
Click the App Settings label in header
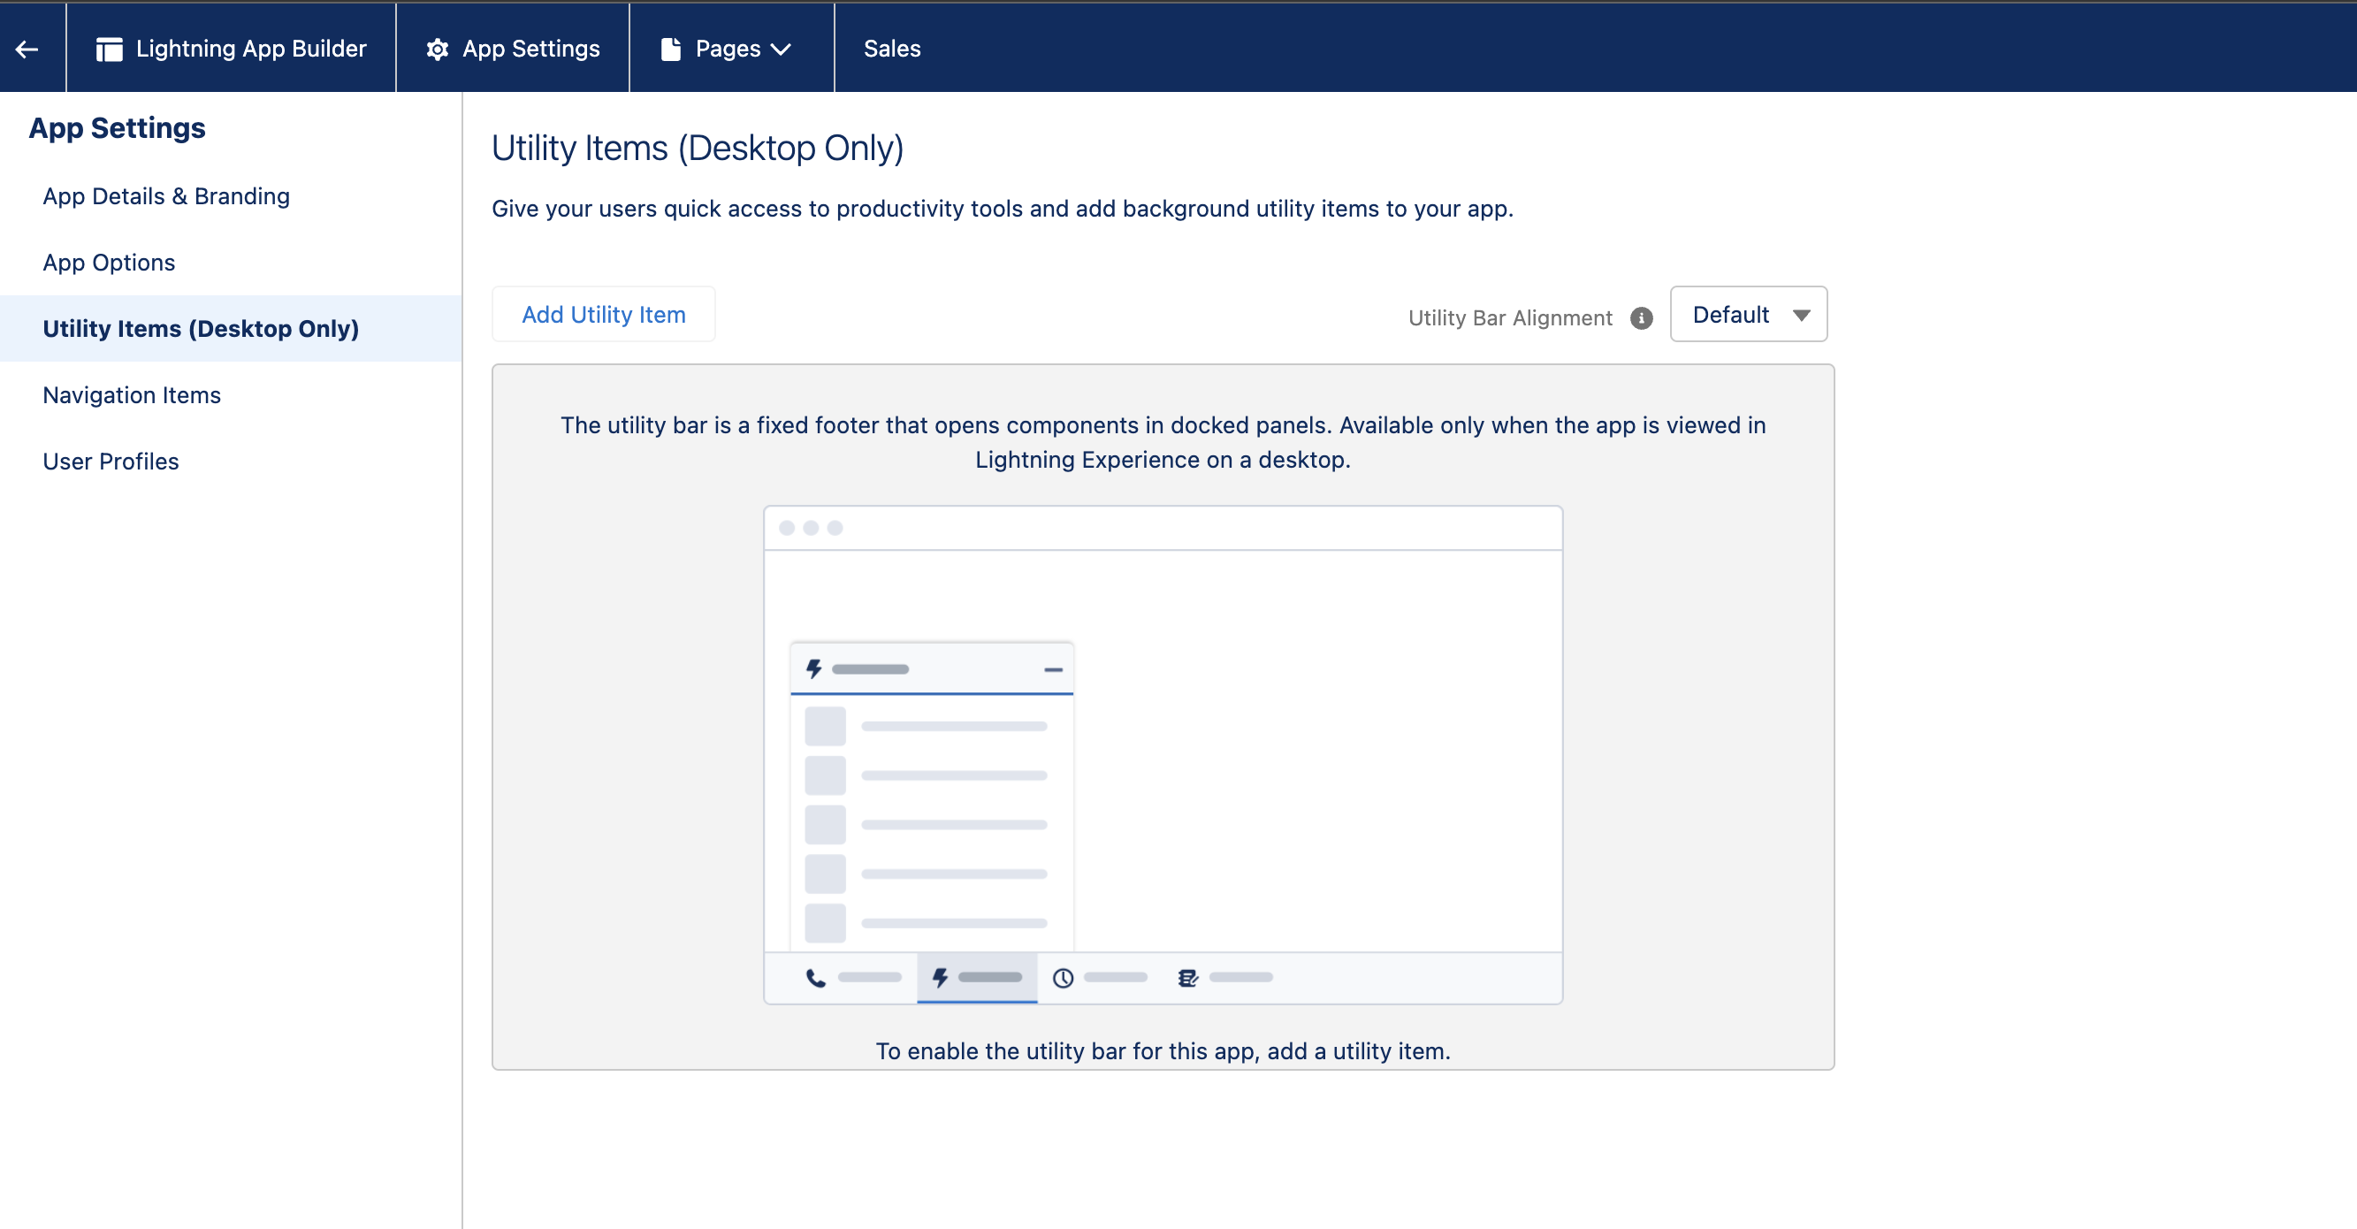(x=530, y=49)
